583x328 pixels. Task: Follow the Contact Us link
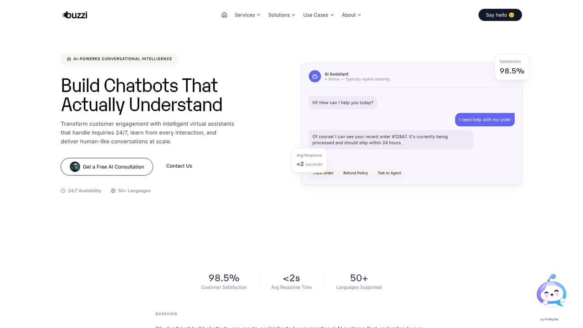pos(179,166)
